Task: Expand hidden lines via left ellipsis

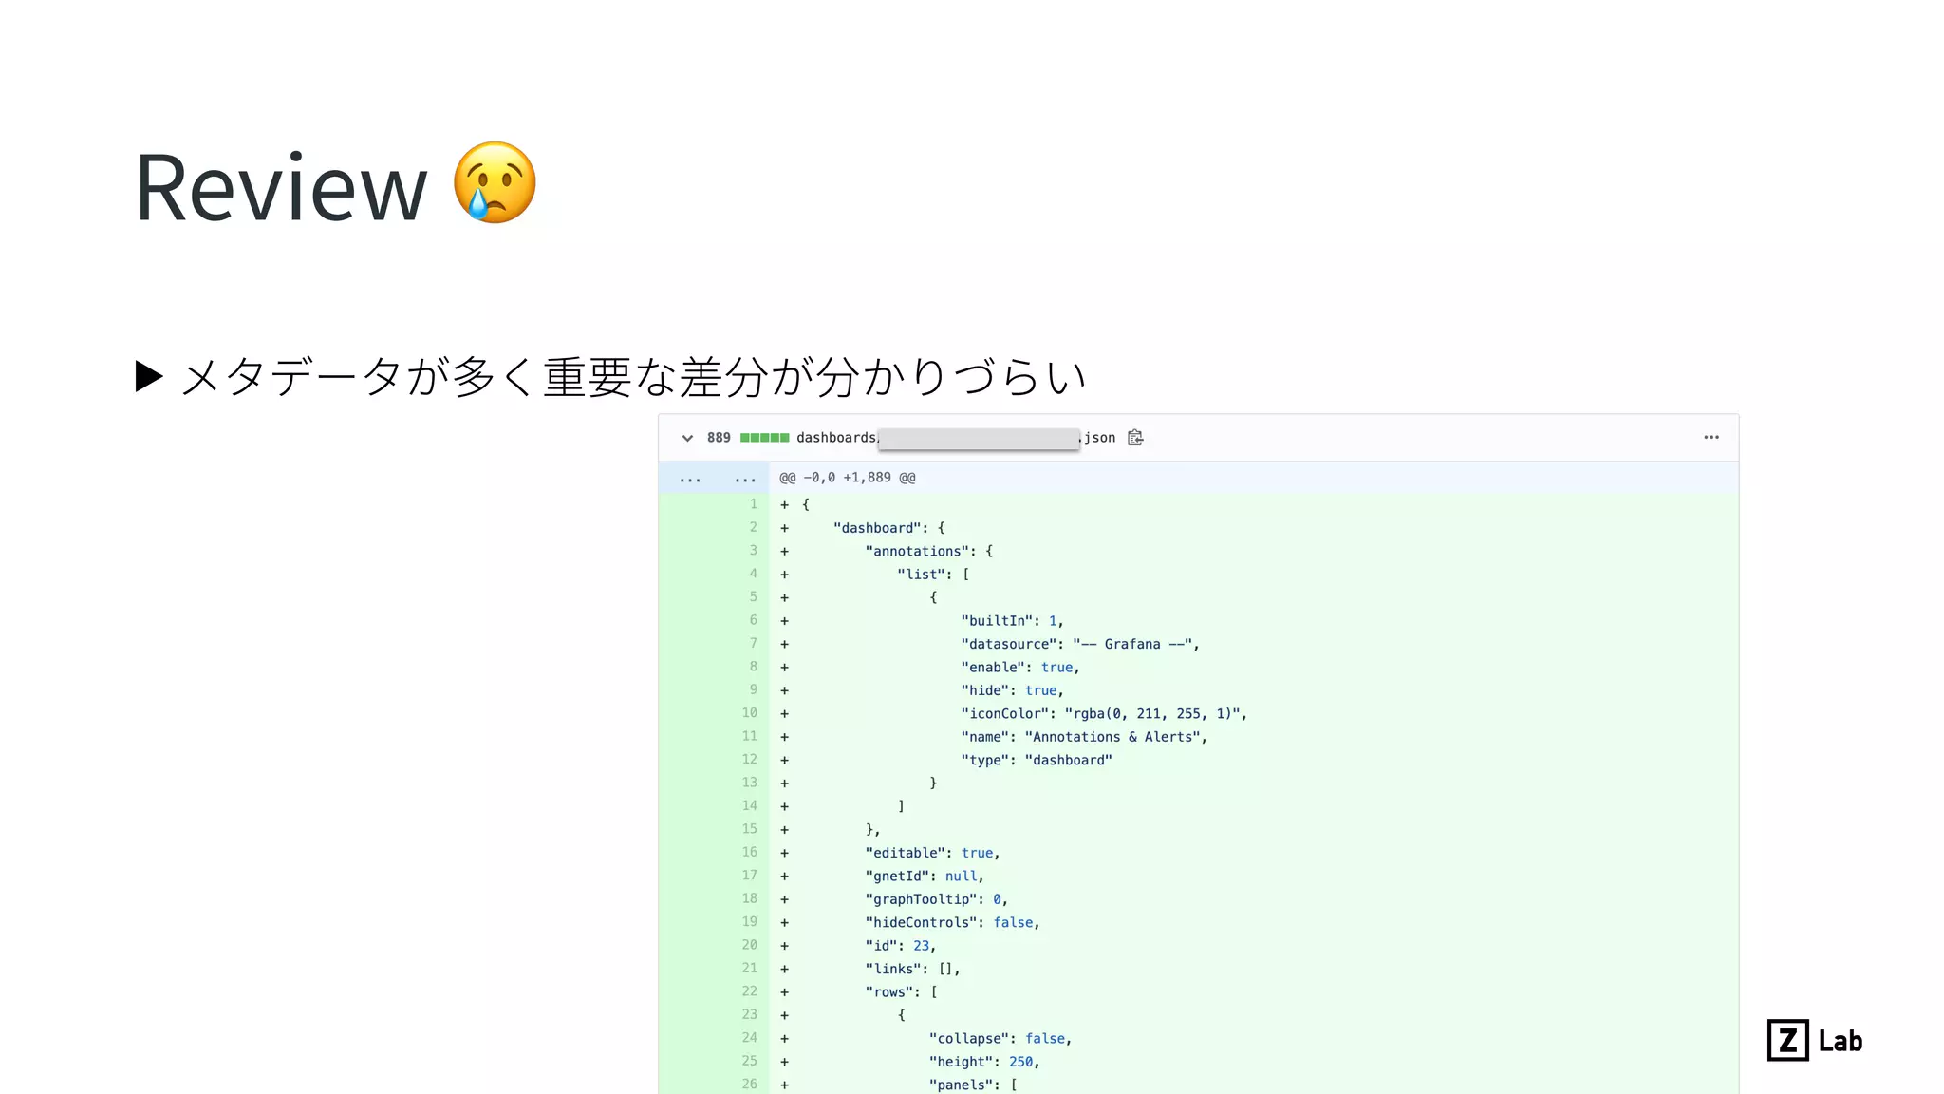Action: [690, 479]
